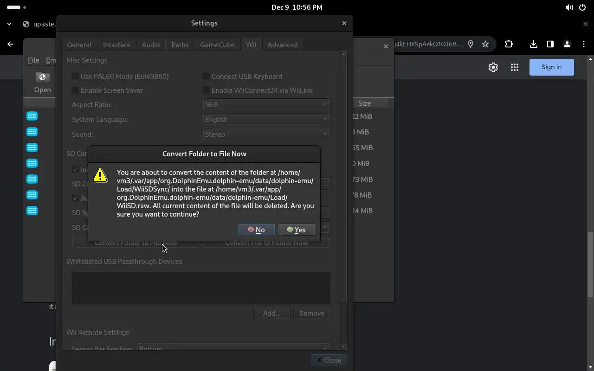Click the Whitelisted USB Passthrough Devices list
Screen dimensions: 594x371
point(201,288)
